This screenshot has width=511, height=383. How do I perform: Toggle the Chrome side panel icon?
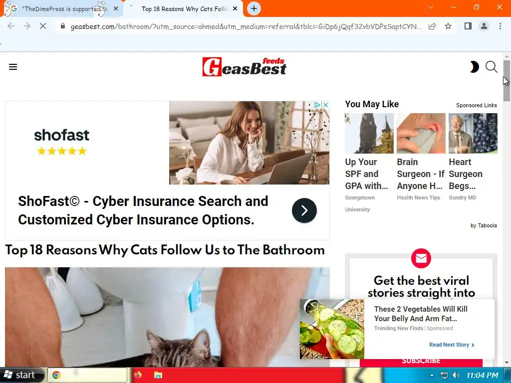(468, 26)
